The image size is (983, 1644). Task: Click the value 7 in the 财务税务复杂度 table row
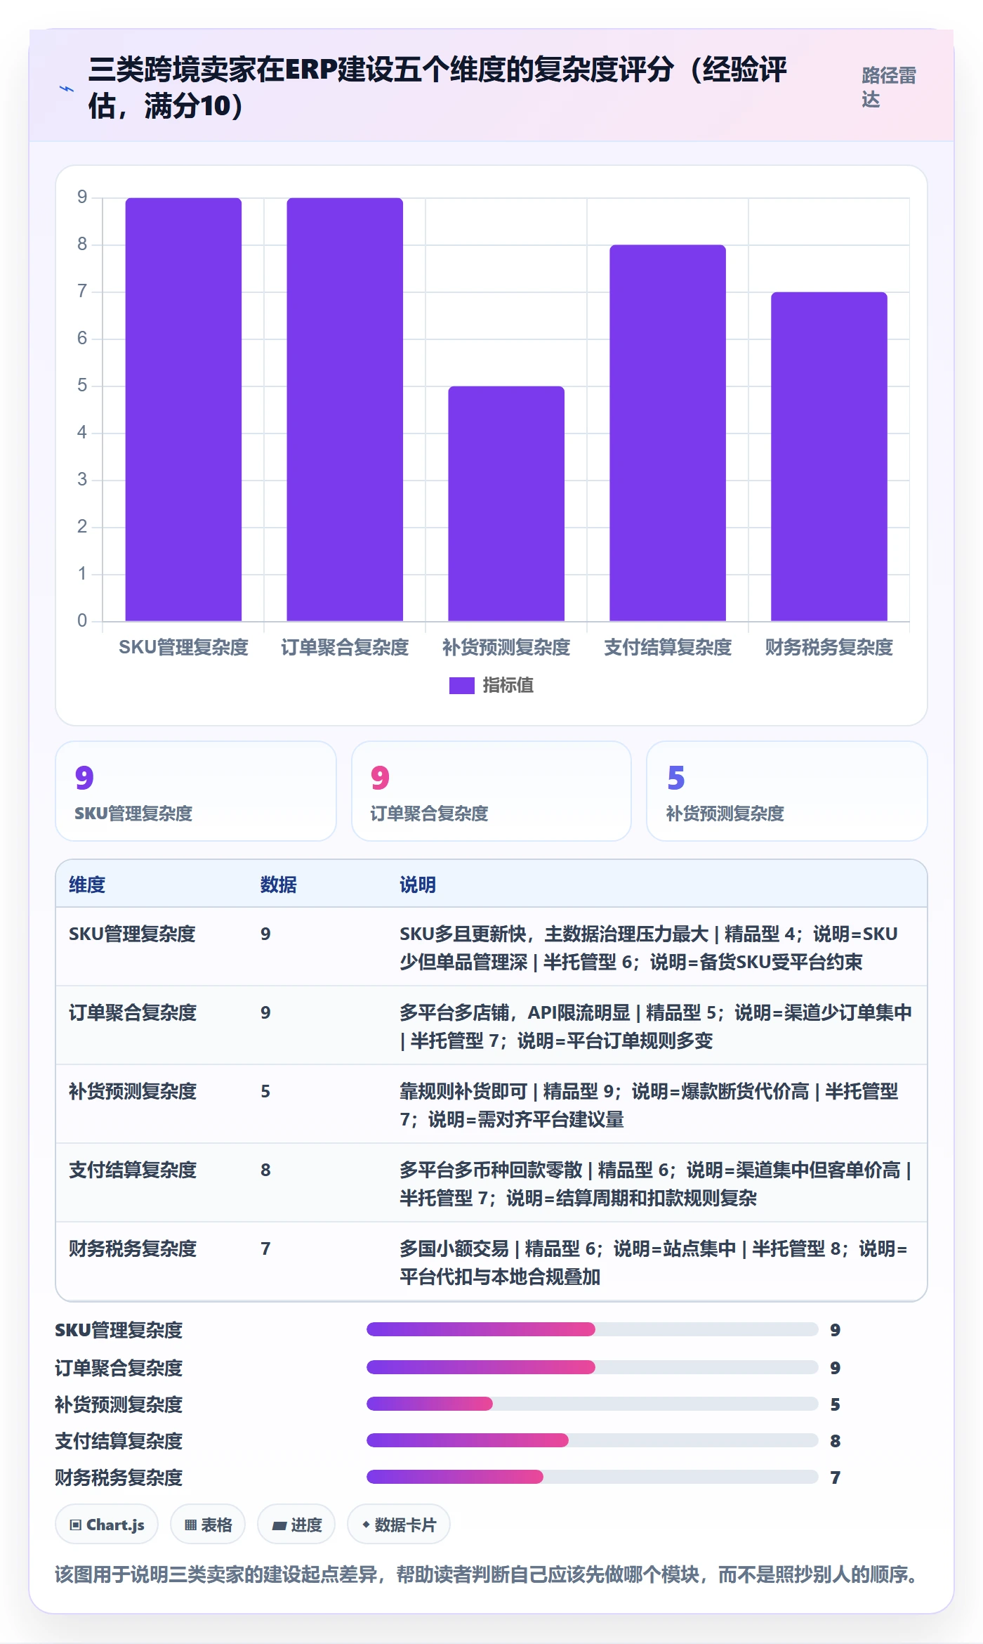coord(265,1248)
